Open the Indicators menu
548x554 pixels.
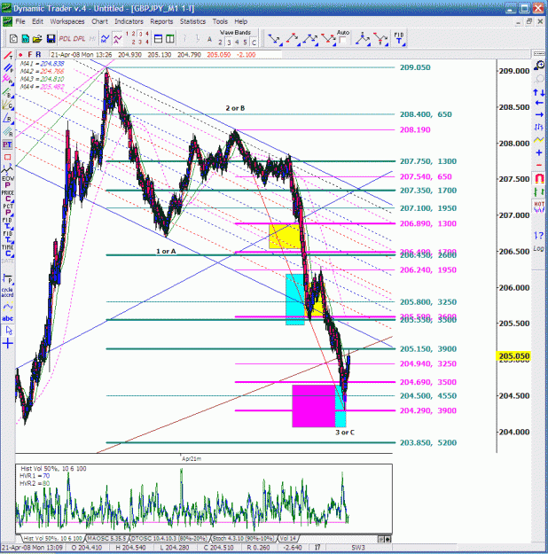[129, 21]
